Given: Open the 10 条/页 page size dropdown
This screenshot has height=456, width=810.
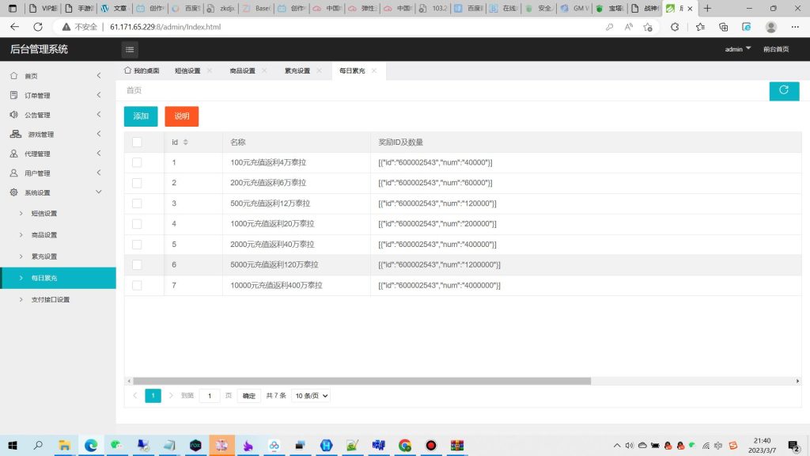Looking at the screenshot, I should tap(311, 395).
